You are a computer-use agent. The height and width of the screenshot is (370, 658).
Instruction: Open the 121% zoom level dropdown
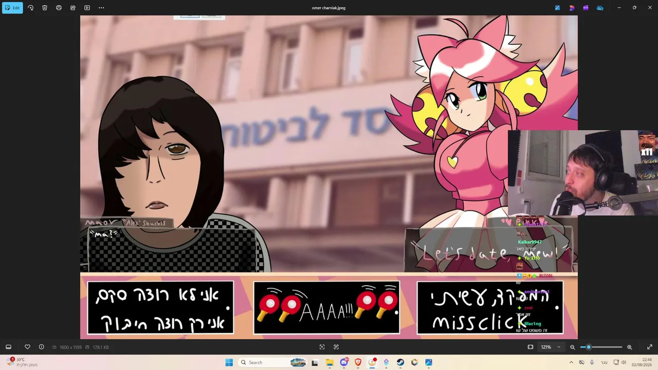pos(551,347)
